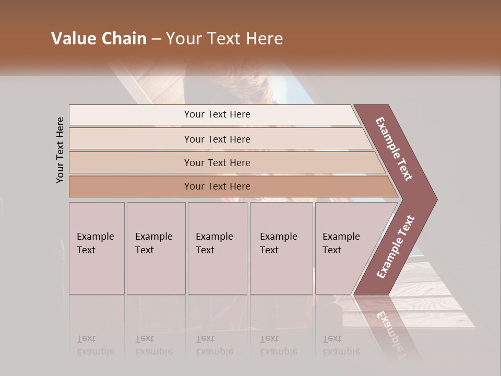
Task: Select the lower chevron arm "Example Text"
Action: [396, 246]
